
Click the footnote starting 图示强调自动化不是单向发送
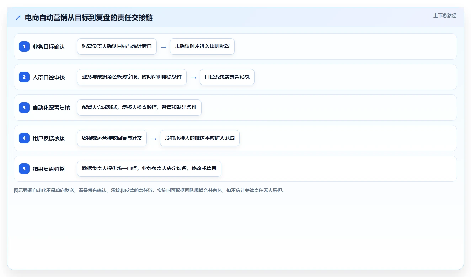coord(149,190)
